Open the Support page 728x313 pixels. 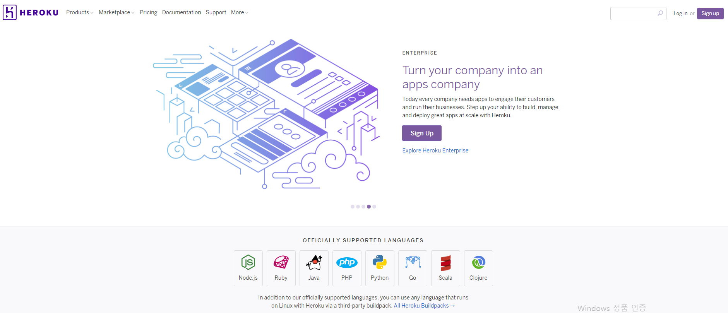pos(216,12)
